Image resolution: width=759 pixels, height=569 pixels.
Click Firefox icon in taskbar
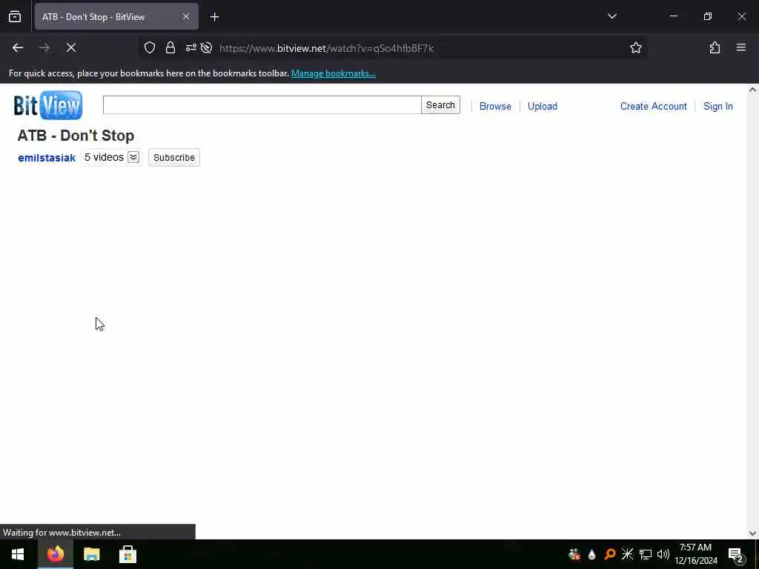click(x=55, y=554)
